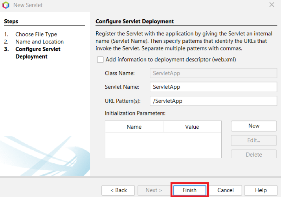Screen dimensions: 281x197
Task: Close the New Servlet dialog
Action: tap(272, 5)
